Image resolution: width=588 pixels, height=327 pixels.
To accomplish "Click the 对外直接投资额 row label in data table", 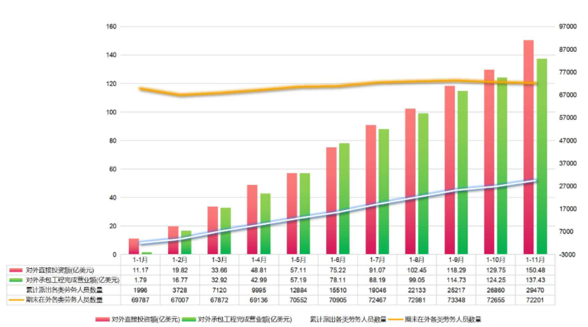I will 60,269.
